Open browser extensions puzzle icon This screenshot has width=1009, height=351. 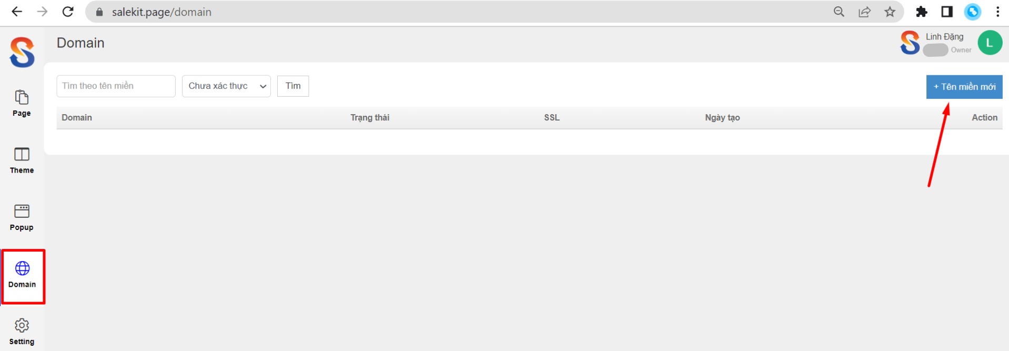[x=921, y=12]
